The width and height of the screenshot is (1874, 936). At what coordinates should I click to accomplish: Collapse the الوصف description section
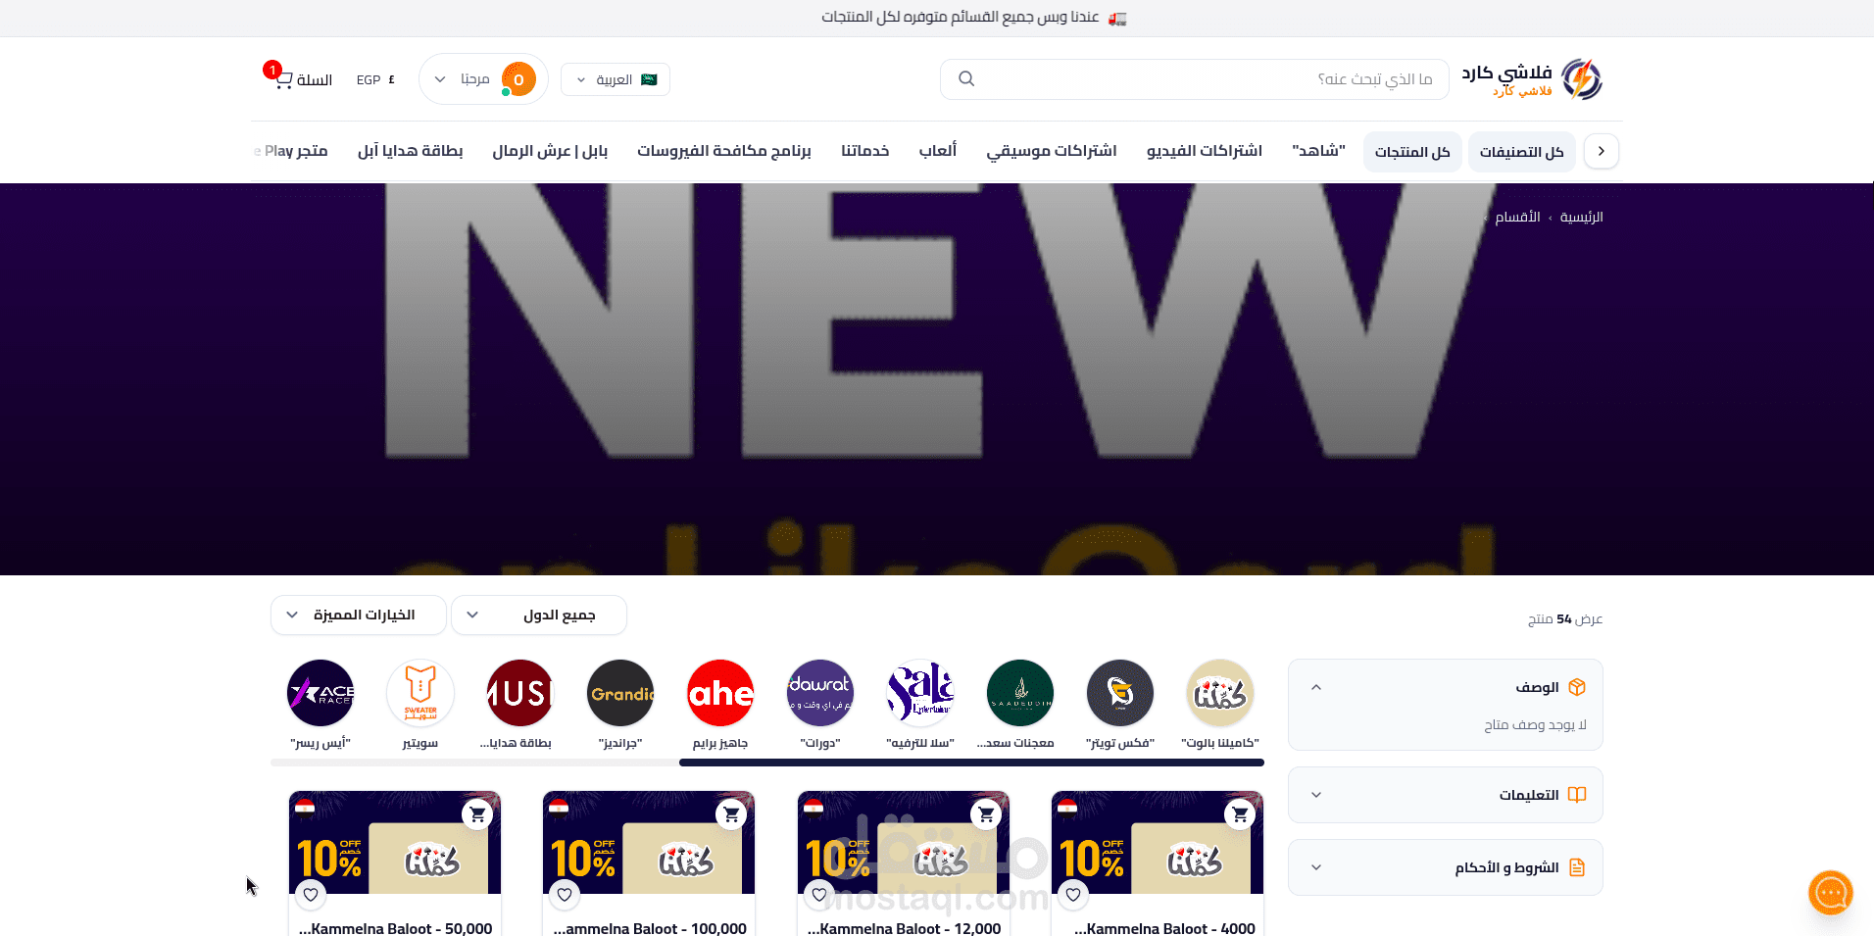click(1446, 687)
